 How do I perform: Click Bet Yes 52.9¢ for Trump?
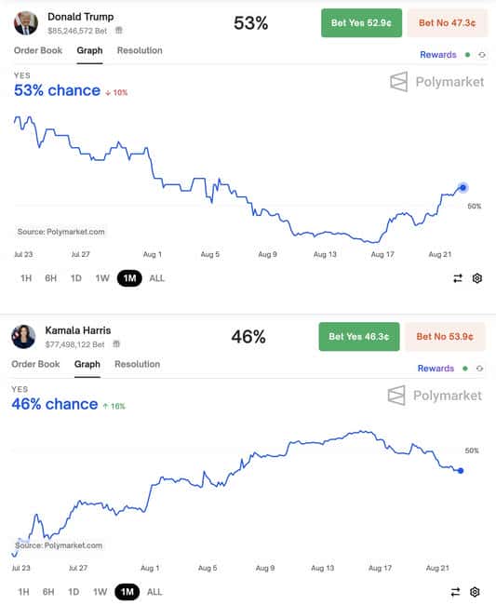pos(361,22)
